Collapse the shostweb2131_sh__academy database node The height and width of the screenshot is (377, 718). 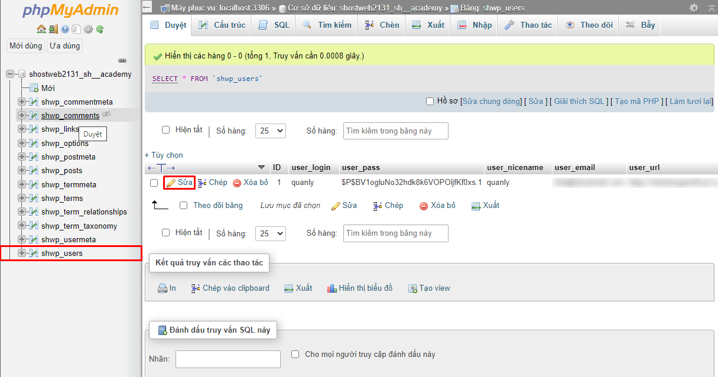pos(10,74)
